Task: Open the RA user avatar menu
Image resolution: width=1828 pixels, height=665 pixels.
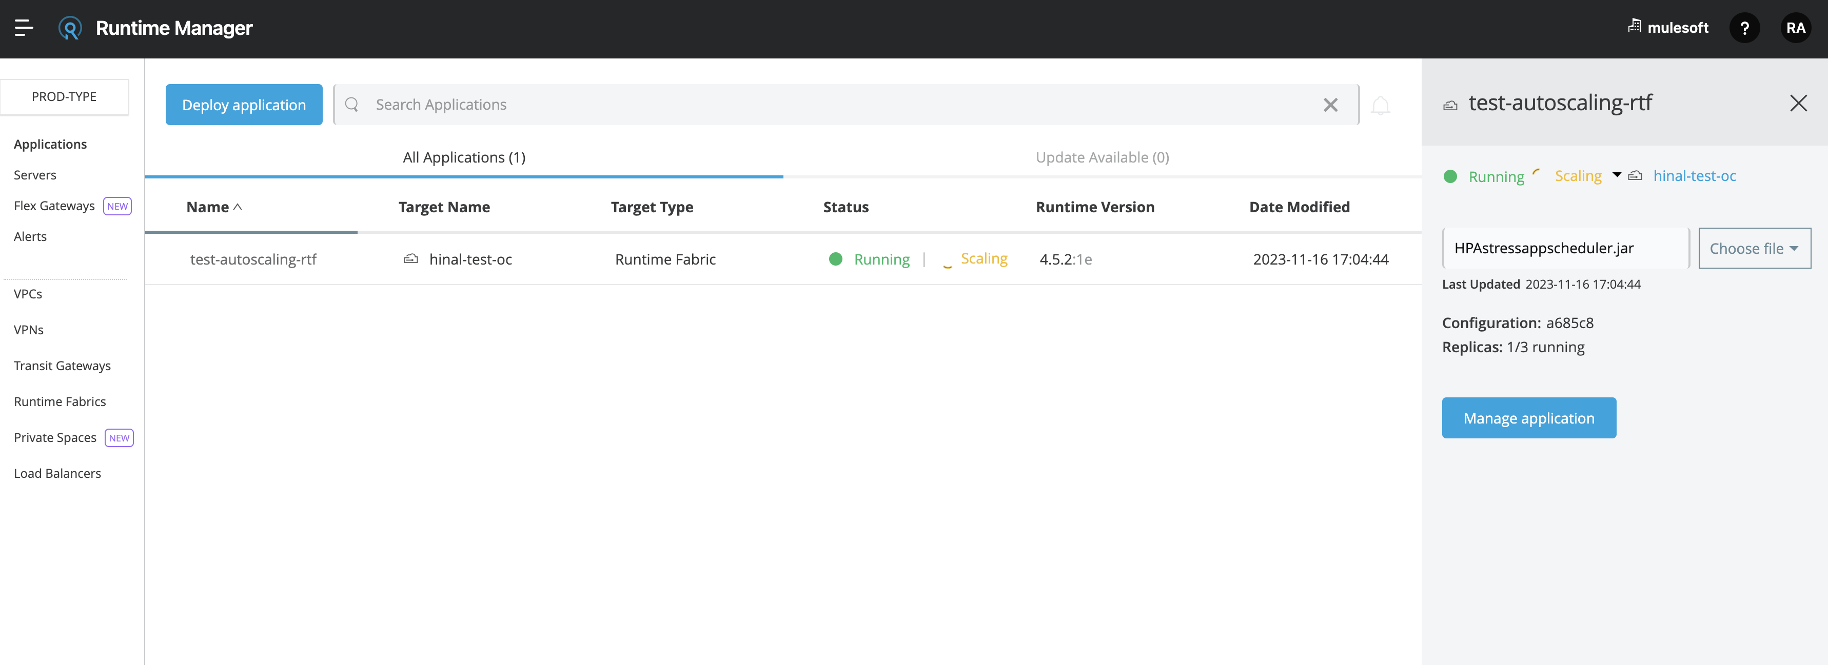Action: coord(1797,28)
